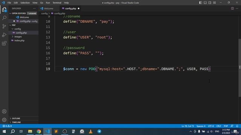Place cursor on line 19 $conn code
The image size is (241, 135).
tap(136, 69)
